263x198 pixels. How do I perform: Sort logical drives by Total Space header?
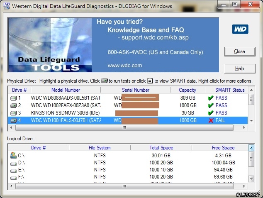click(x=161, y=148)
